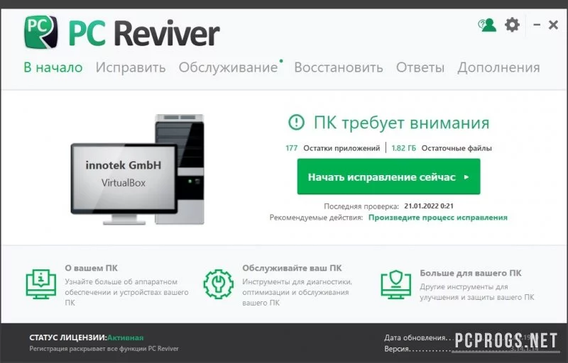Select the 'Дополнения' tab
This screenshot has width=568, height=363.
499,67
